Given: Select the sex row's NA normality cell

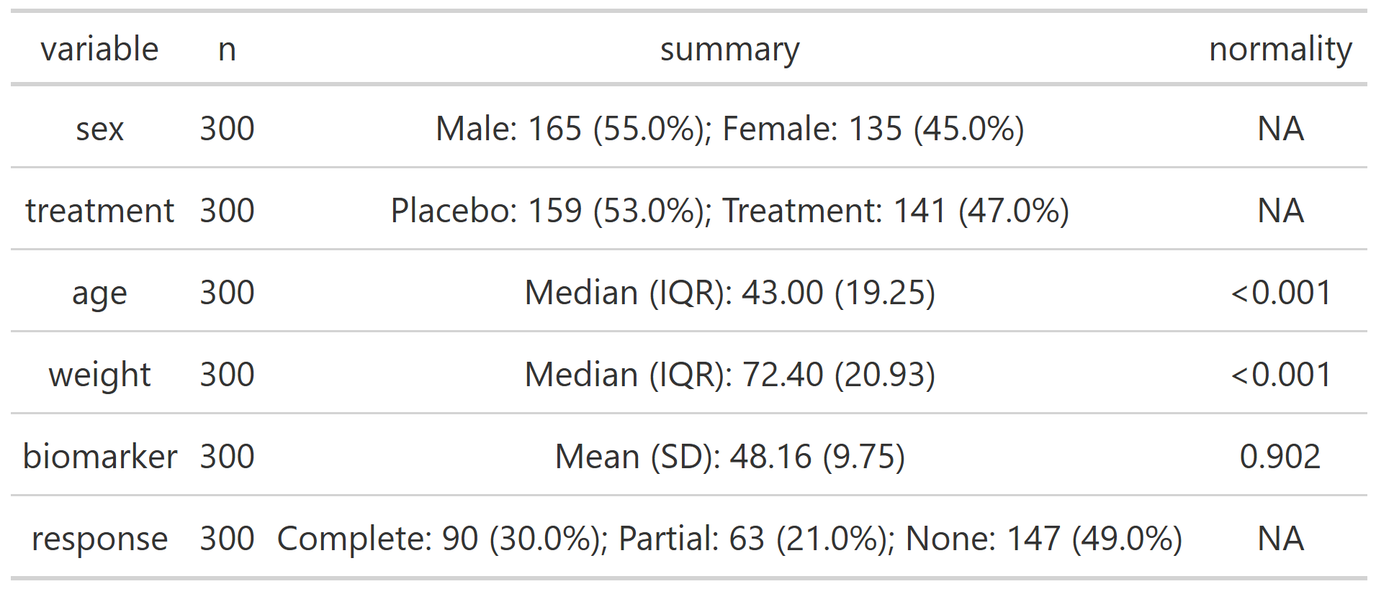Looking at the screenshot, I should pos(1280,129).
